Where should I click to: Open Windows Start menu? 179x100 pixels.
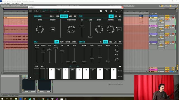(2, 99)
